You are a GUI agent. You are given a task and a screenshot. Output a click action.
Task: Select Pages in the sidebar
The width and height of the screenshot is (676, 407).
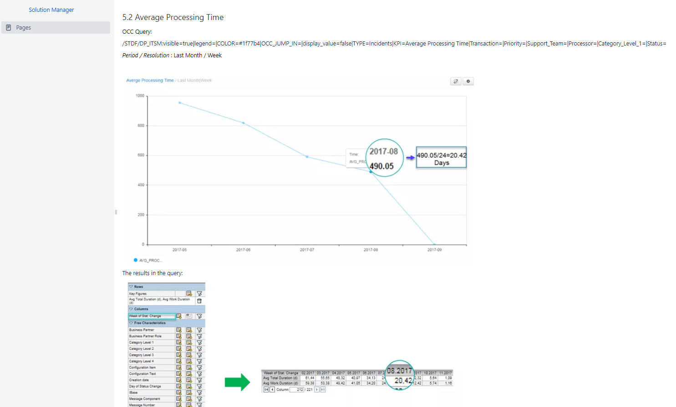coord(23,28)
